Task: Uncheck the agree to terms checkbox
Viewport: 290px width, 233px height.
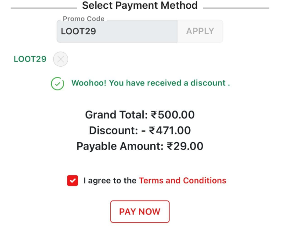Action: point(72,180)
